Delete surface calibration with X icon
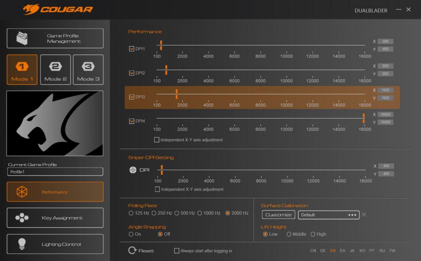Image resolution: width=421 pixels, height=261 pixels. (364, 215)
